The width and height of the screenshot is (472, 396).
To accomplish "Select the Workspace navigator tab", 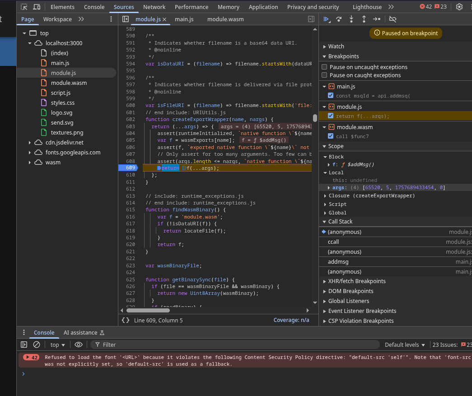I will (57, 19).
